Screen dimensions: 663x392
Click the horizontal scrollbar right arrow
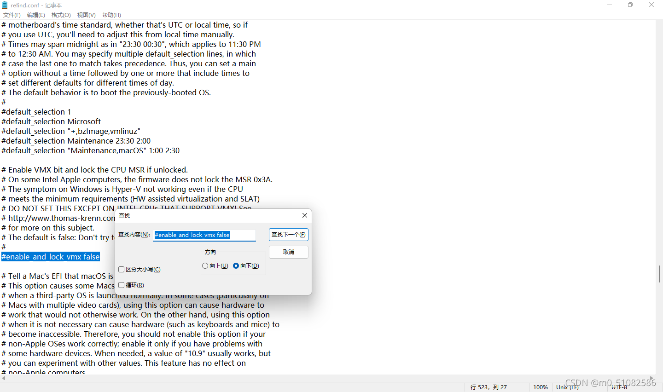coord(651,378)
